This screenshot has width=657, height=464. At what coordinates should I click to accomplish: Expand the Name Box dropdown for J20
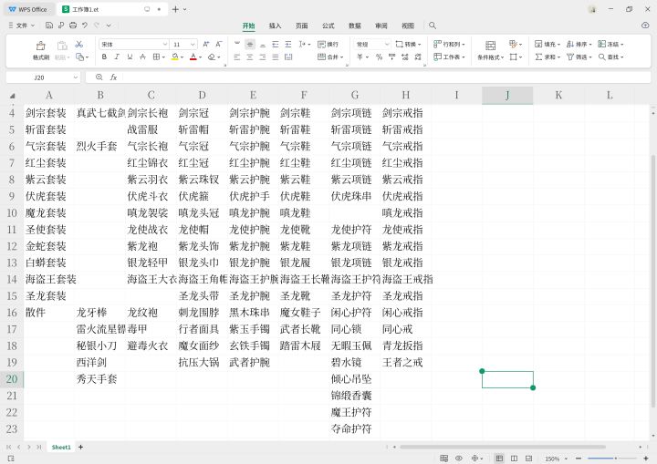click(76, 77)
